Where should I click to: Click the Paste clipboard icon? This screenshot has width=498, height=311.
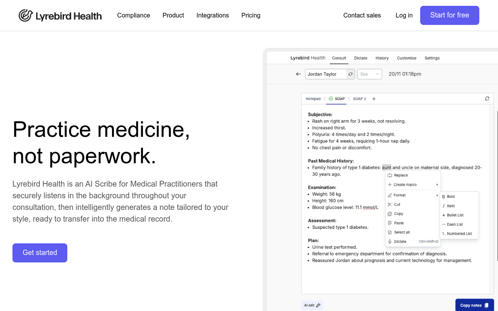[390, 223]
